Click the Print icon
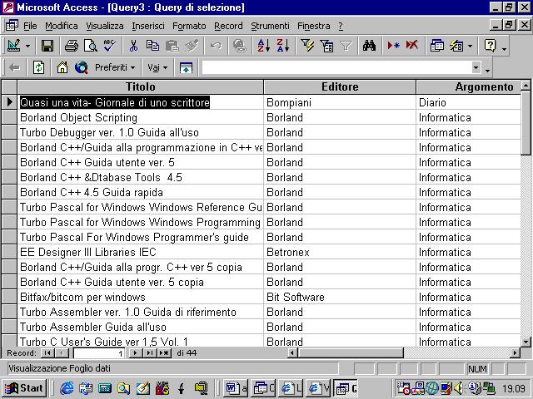Image resolution: width=533 pixels, height=399 pixels. [x=72, y=46]
